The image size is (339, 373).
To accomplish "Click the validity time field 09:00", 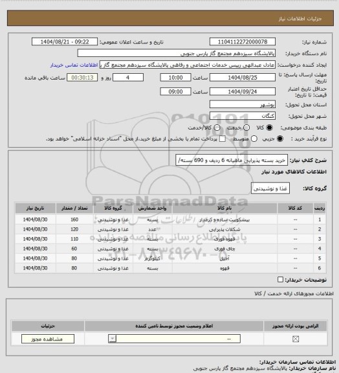I will point(176,91).
